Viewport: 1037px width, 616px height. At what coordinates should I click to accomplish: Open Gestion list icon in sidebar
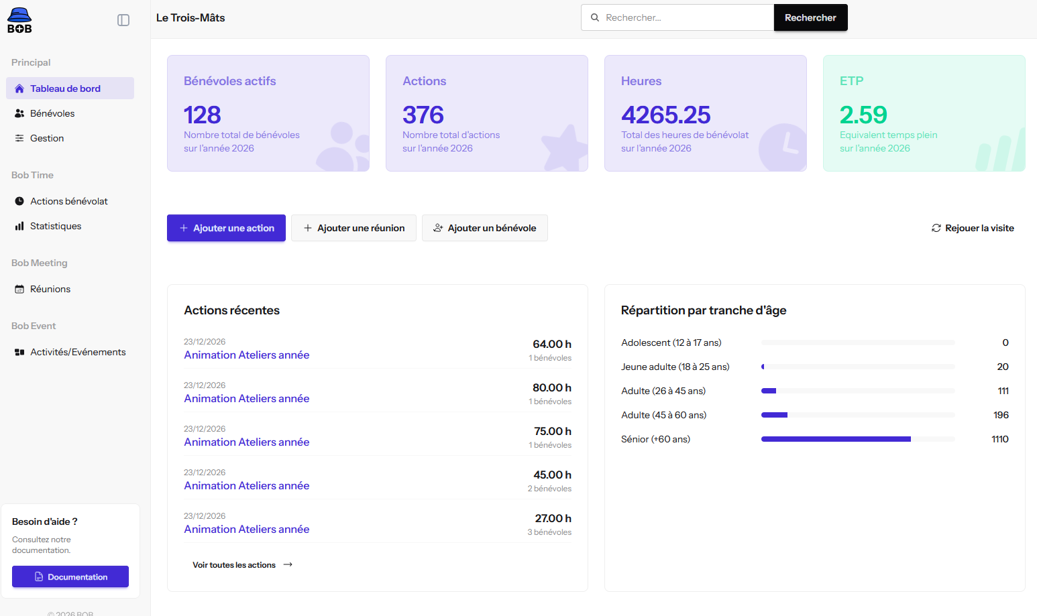coord(19,138)
